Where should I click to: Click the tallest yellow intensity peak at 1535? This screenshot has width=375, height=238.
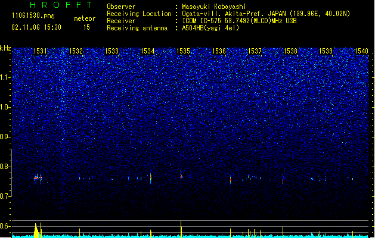point(181,228)
